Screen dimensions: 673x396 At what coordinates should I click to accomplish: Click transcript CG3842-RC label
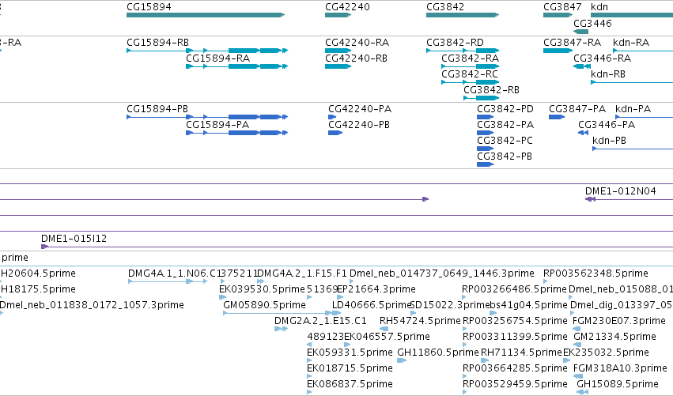(x=470, y=74)
